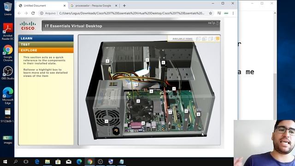
Task: Open taskbar search
Action: click(x=16, y=162)
